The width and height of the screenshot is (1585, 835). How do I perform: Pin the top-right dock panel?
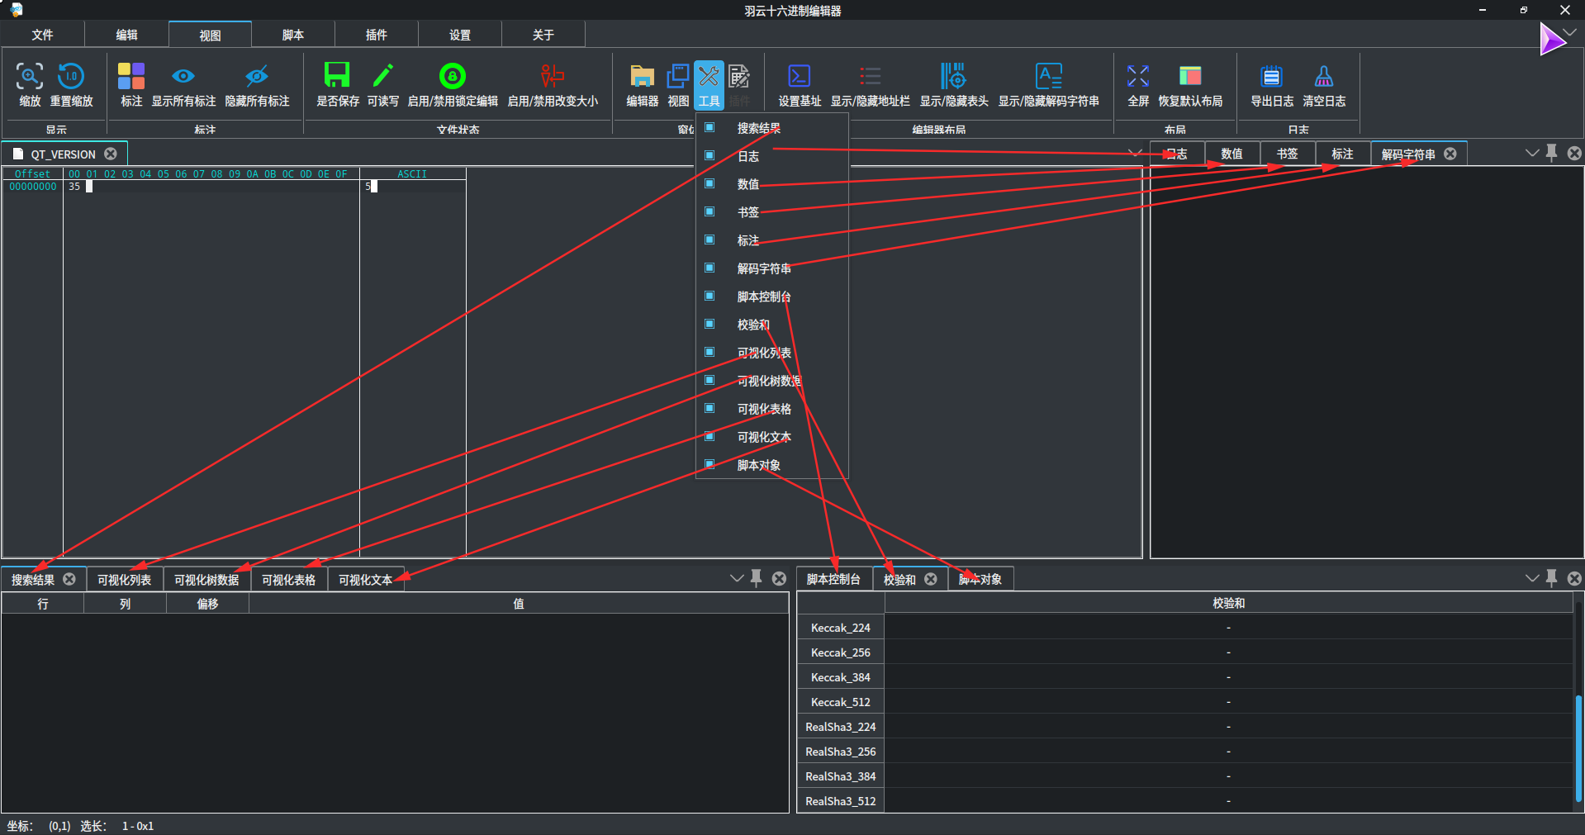[x=1551, y=153]
